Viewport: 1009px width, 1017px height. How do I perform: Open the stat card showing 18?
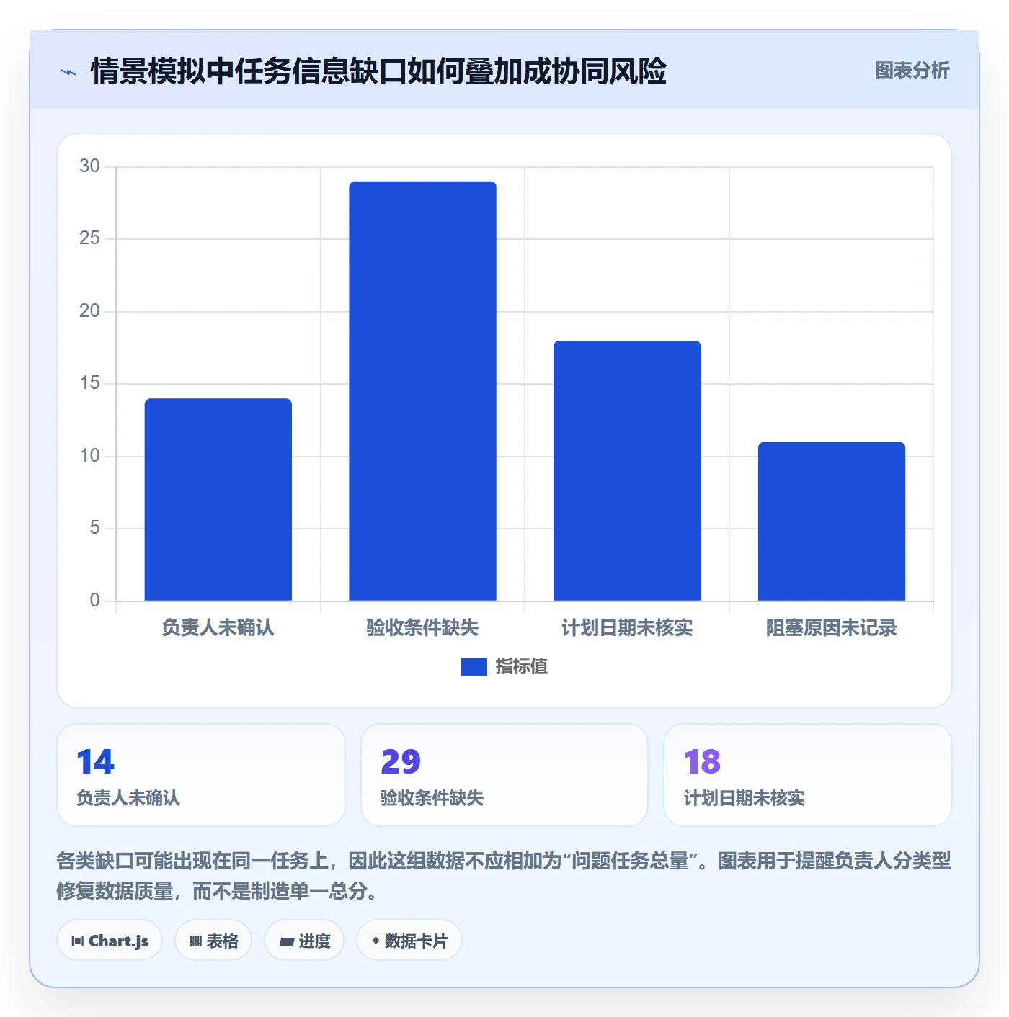pos(808,775)
